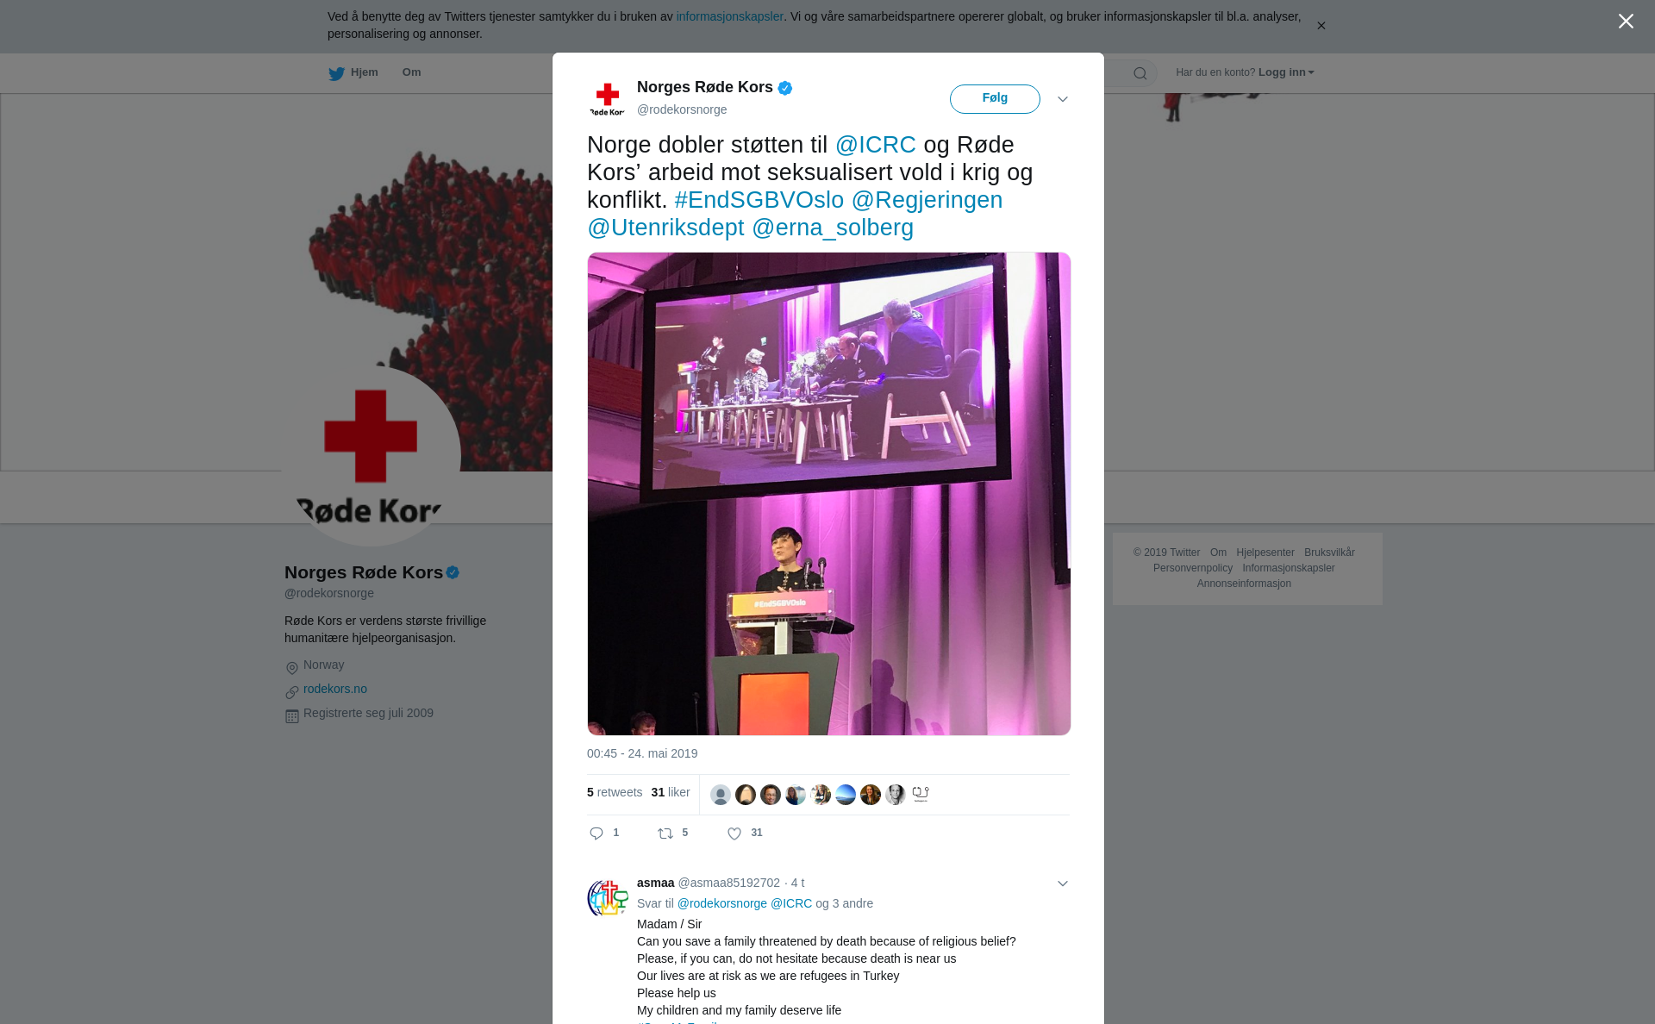The height and width of the screenshot is (1024, 1655).
Task: Open the informasjonskapsler link in banner
Action: [x=729, y=16]
